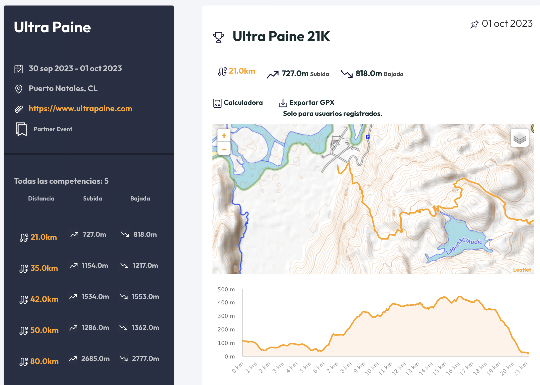Screen dimensions: 540x385
Task: Click the map zoom in plus button
Action: point(224,135)
